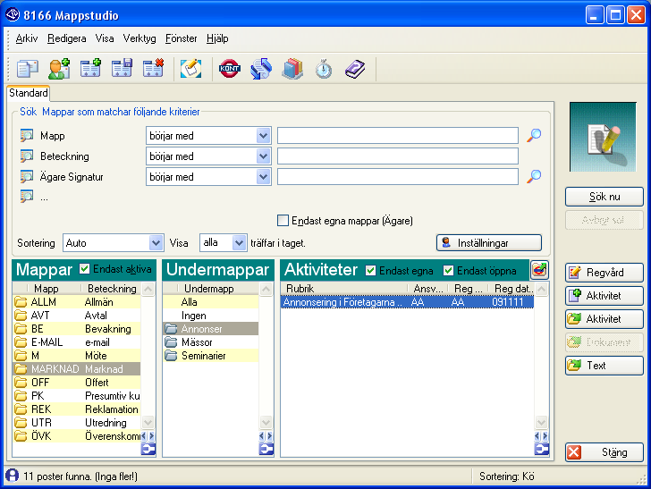Click the icon button in Aktiviteter header corner
The height and width of the screenshot is (489, 651).
tap(539, 270)
